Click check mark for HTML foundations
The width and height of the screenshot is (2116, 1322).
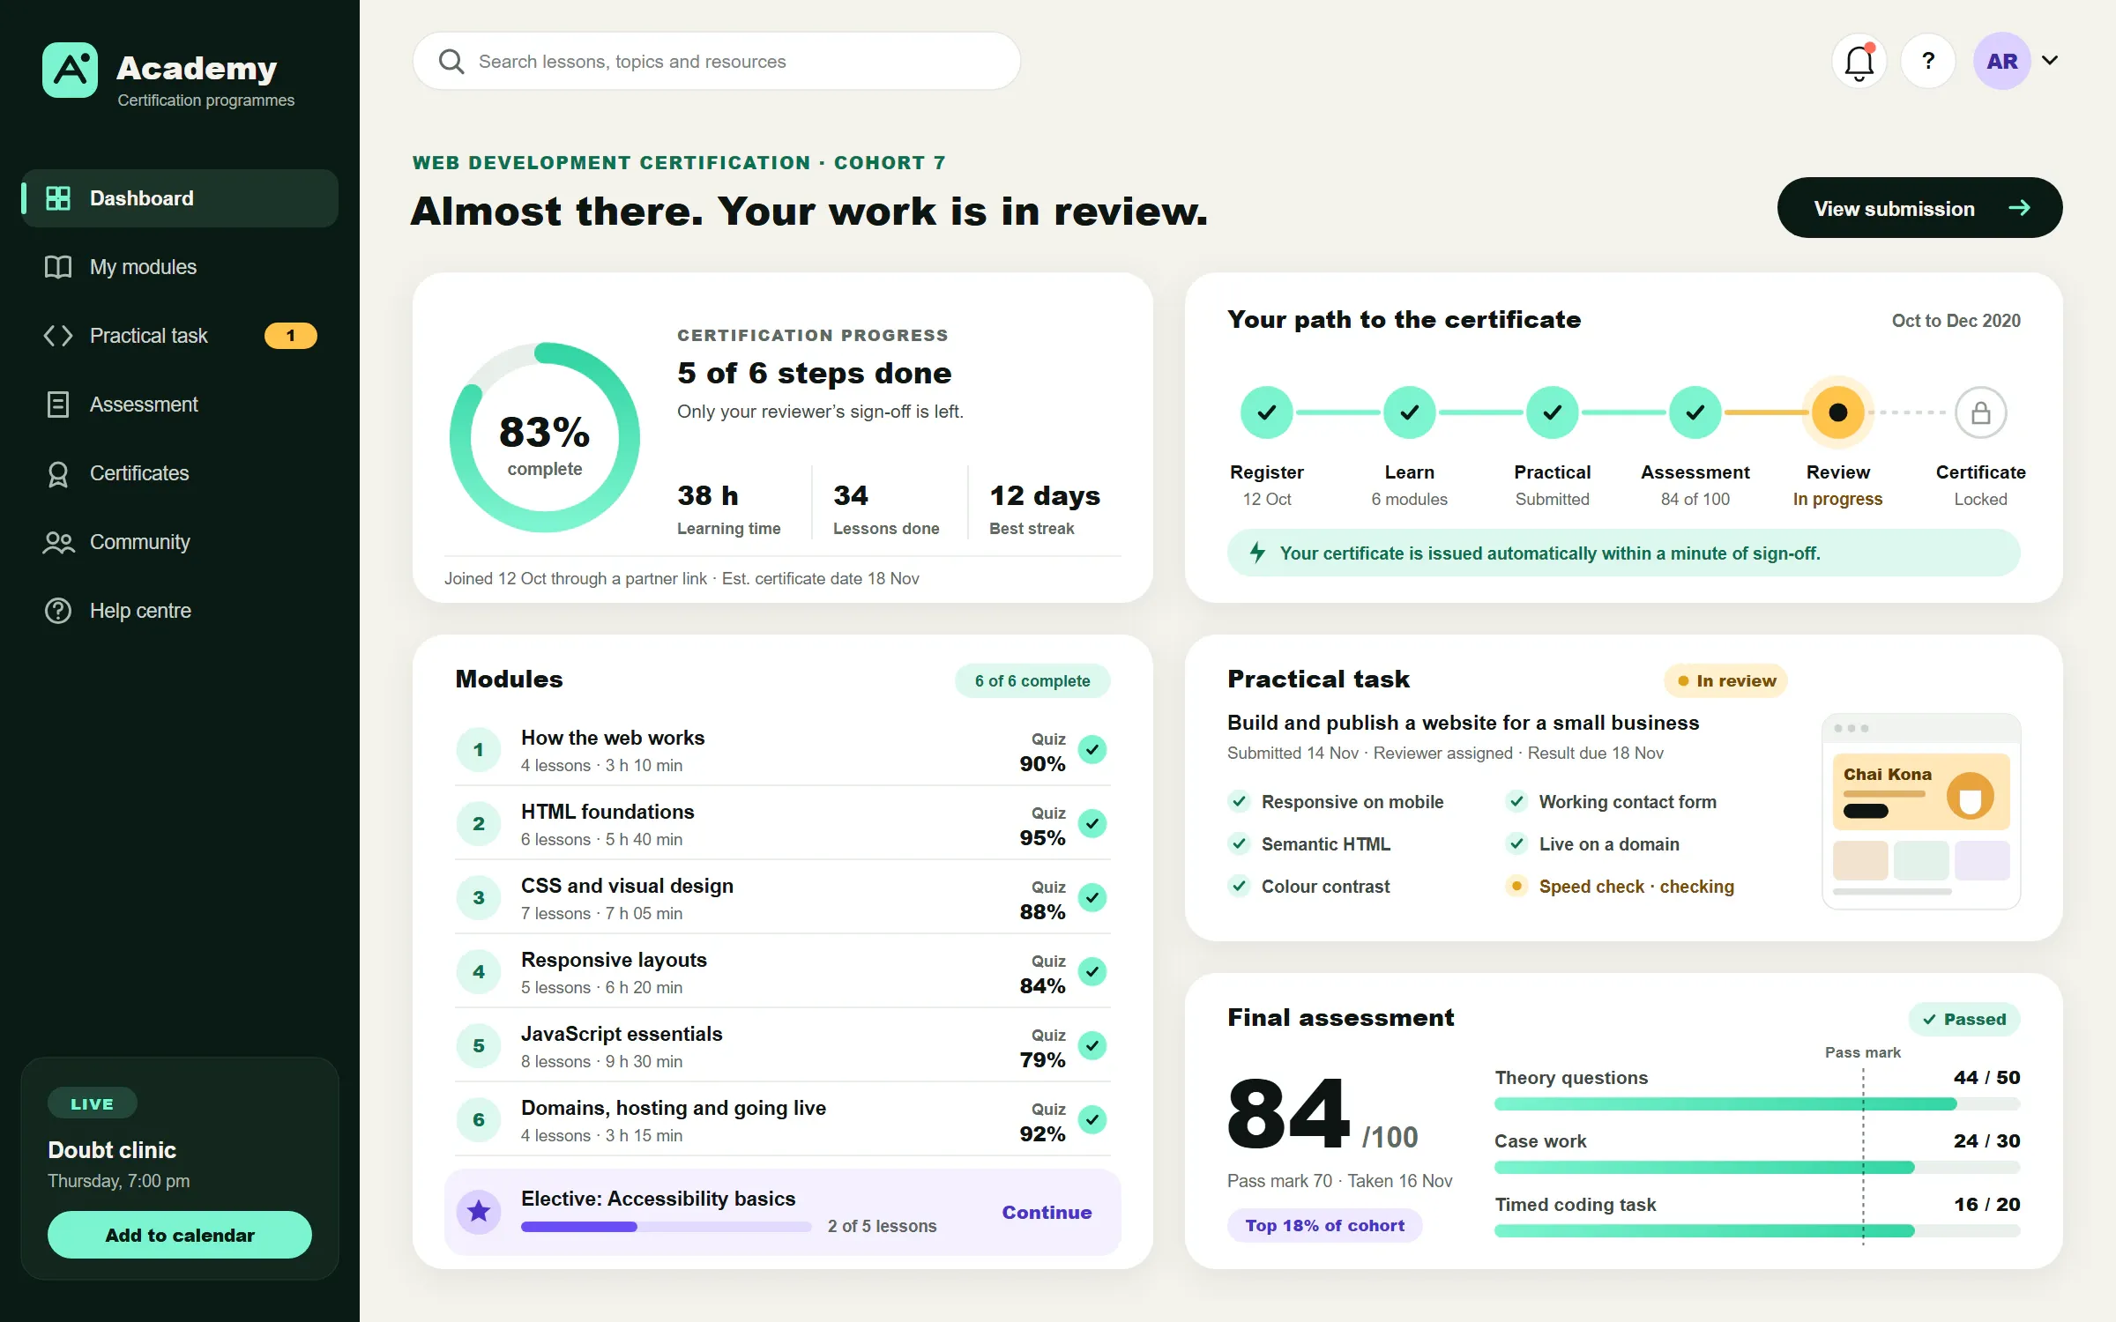click(x=1092, y=823)
